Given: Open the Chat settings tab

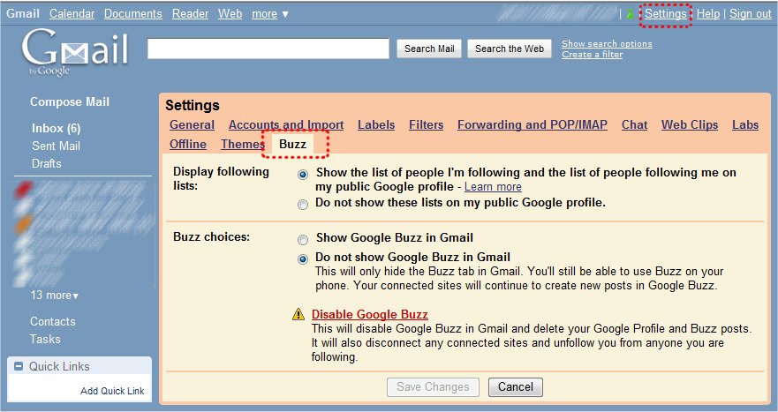Looking at the screenshot, I should point(634,125).
